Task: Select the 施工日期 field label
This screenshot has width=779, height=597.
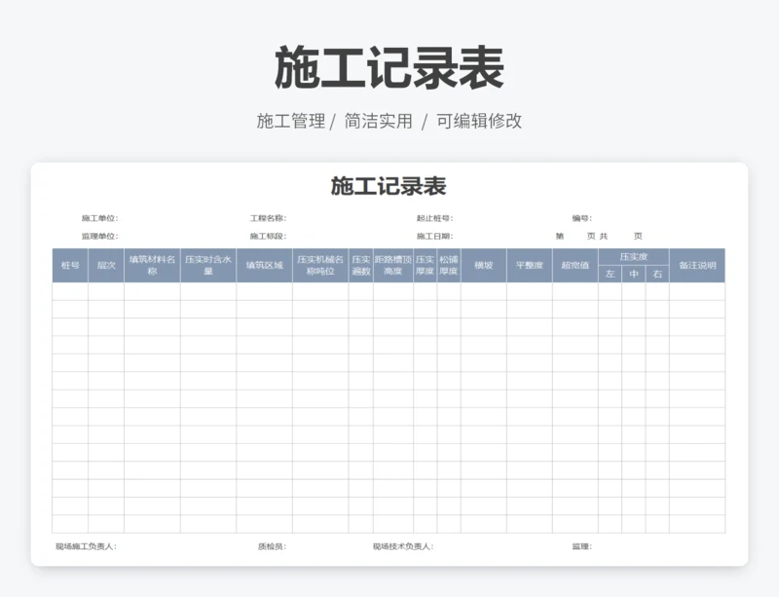Action: click(434, 236)
